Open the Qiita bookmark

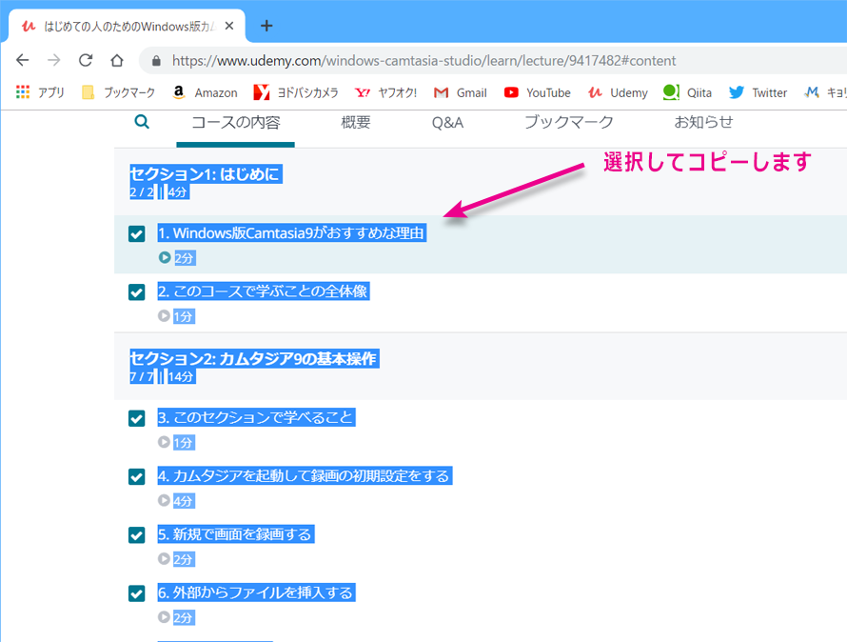pyautogui.click(x=687, y=92)
